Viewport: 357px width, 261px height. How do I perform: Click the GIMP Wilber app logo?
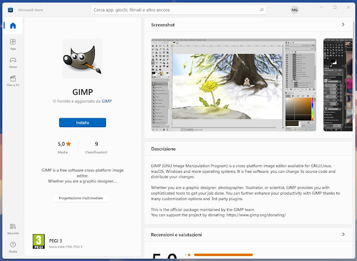click(83, 59)
